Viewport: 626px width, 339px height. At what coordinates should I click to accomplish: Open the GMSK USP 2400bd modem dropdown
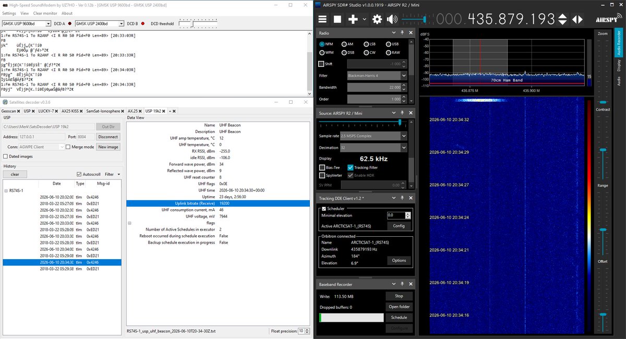pos(122,23)
